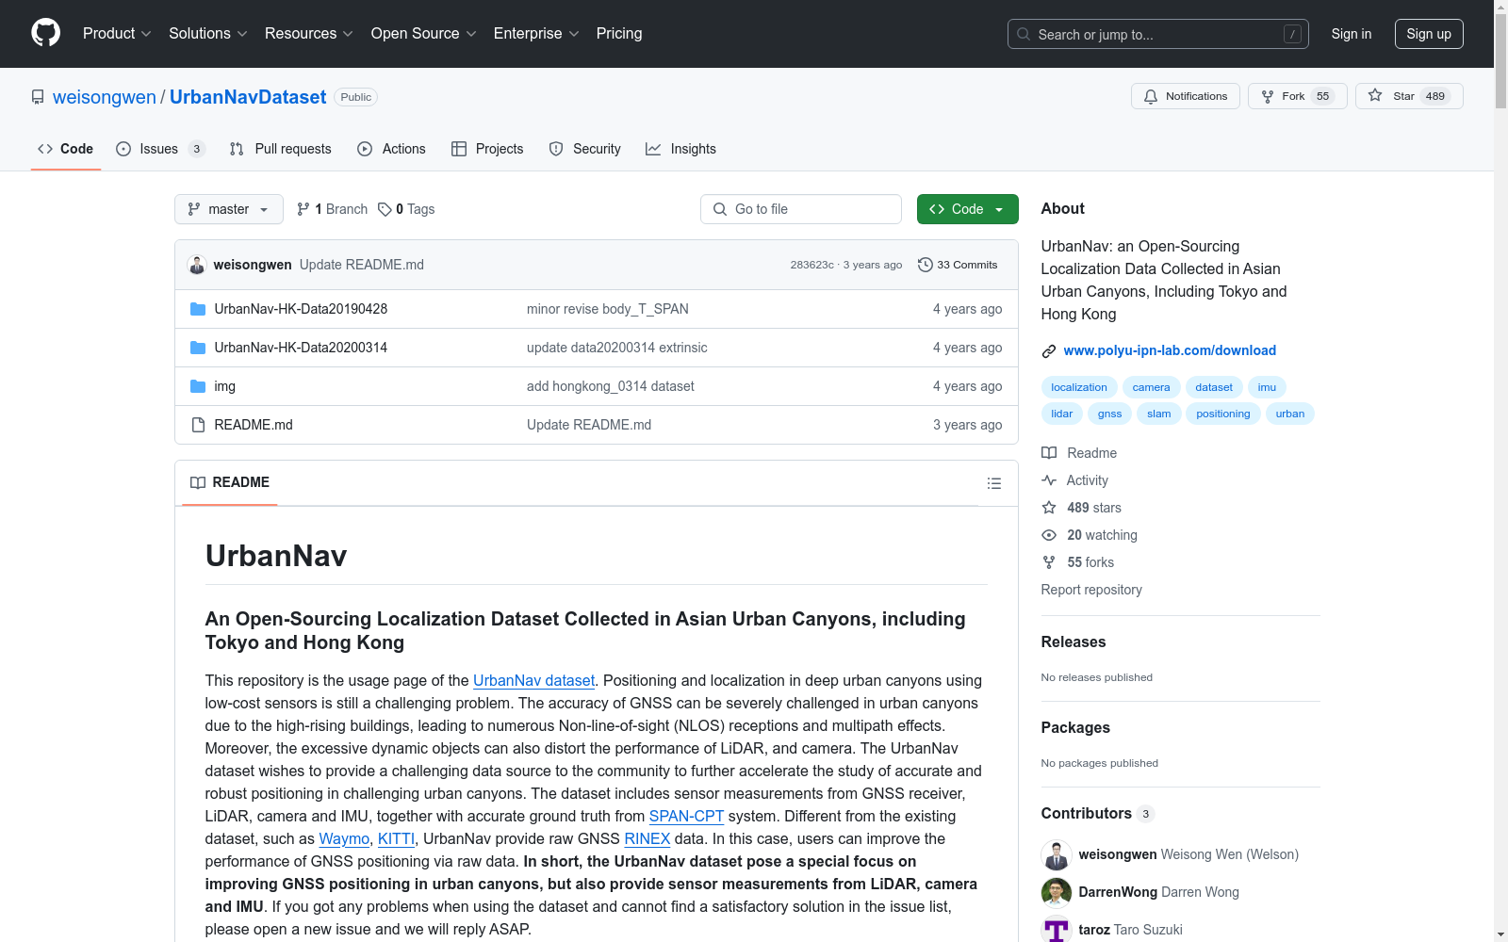Switch to the Issues tab

(160, 149)
